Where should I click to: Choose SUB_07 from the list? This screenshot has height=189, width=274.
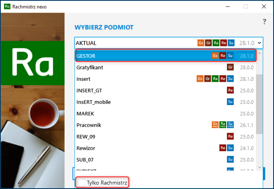pos(166,160)
